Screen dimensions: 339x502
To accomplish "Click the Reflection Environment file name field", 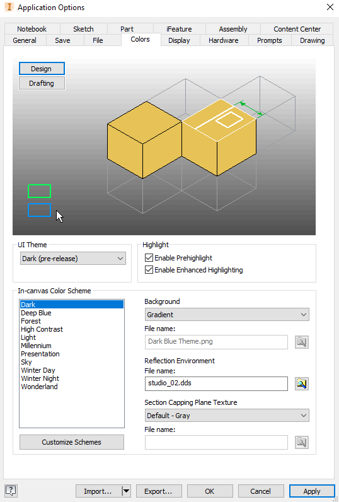I will 216,383.
